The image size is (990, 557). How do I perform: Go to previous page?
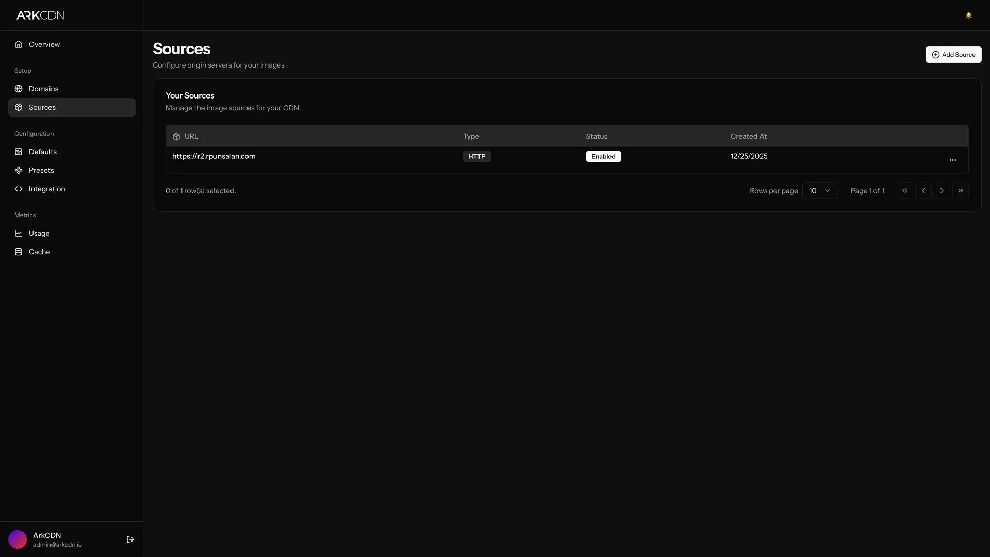tap(923, 191)
